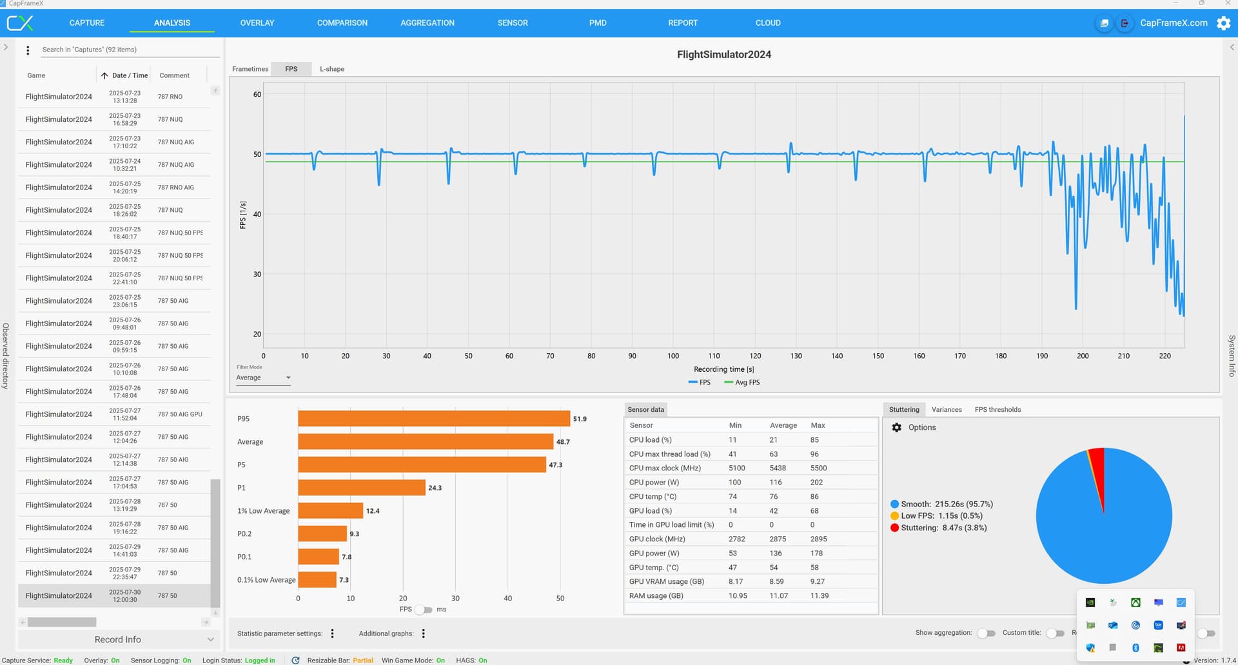
Task: Click the logout icon beside CapFrameX.com
Action: pyautogui.click(x=1125, y=23)
